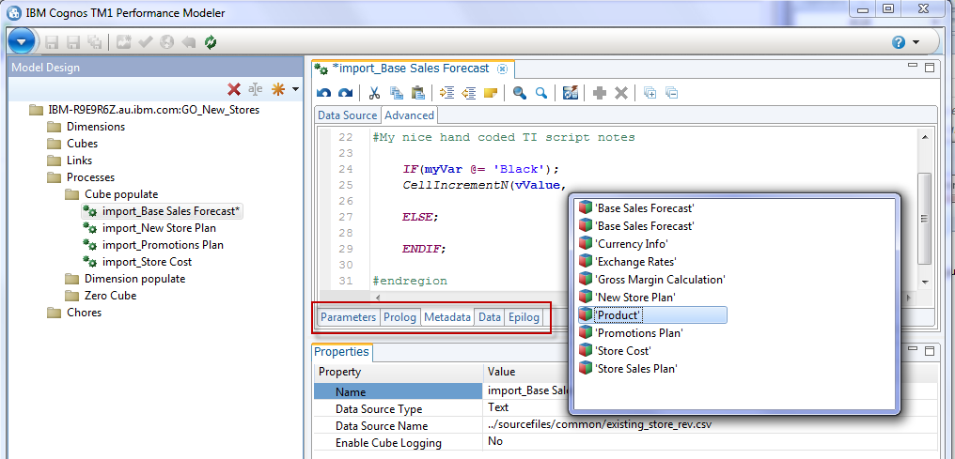Click the Save All stacked disks icon
This screenshot has height=459, width=955.
pyautogui.click(x=94, y=42)
